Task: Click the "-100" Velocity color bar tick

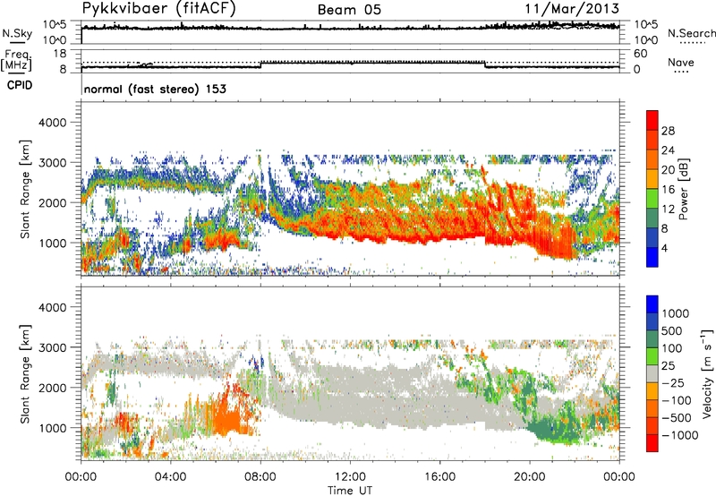Action: click(x=676, y=400)
